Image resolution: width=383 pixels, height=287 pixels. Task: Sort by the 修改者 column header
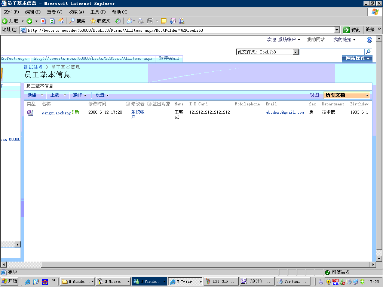pyautogui.click(x=138, y=104)
